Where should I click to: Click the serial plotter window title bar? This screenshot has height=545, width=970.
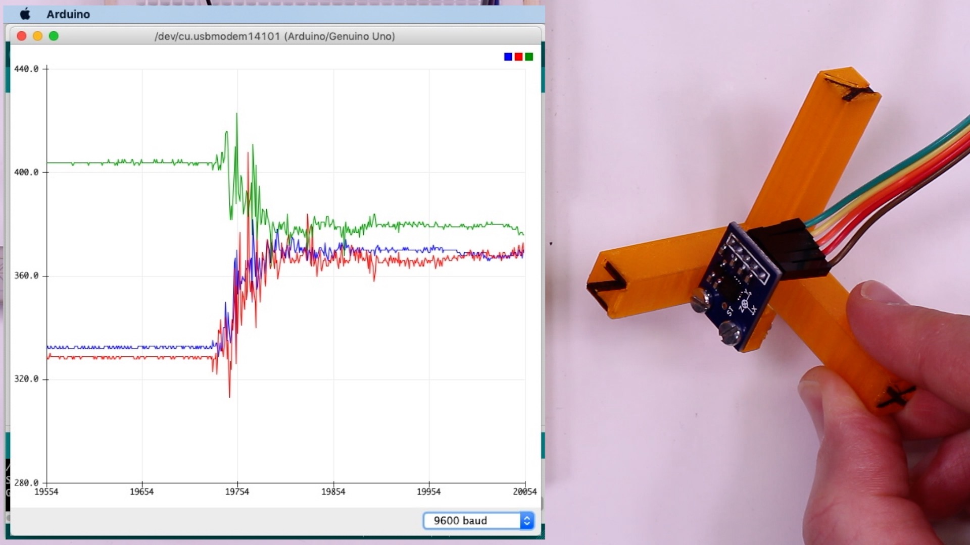(x=275, y=36)
